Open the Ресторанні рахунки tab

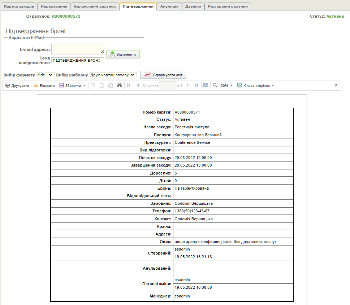coord(228,6)
